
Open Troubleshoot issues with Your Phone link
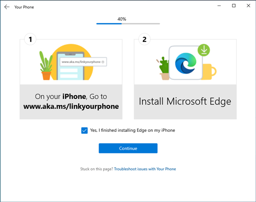(145, 169)
